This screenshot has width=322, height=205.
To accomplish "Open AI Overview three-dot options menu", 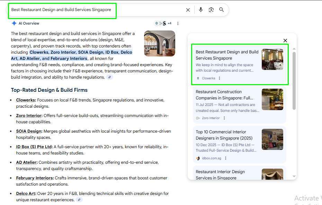I will 178,24.
